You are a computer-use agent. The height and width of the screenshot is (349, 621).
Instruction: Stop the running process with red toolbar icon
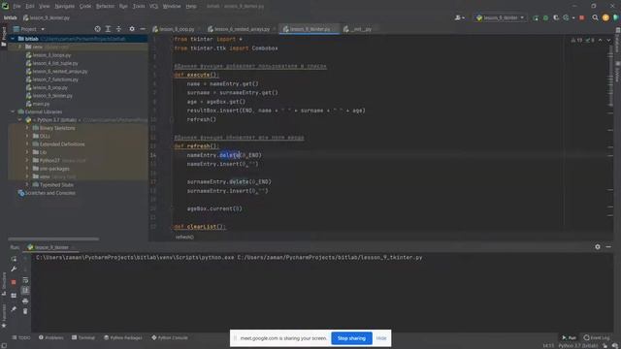tap(582, 17)
